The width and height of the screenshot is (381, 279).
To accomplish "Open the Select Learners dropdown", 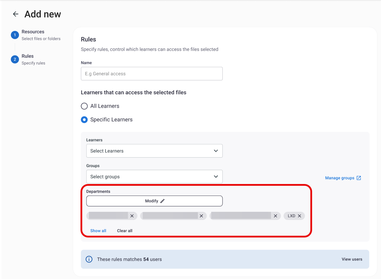I will [x=154, y=151].
